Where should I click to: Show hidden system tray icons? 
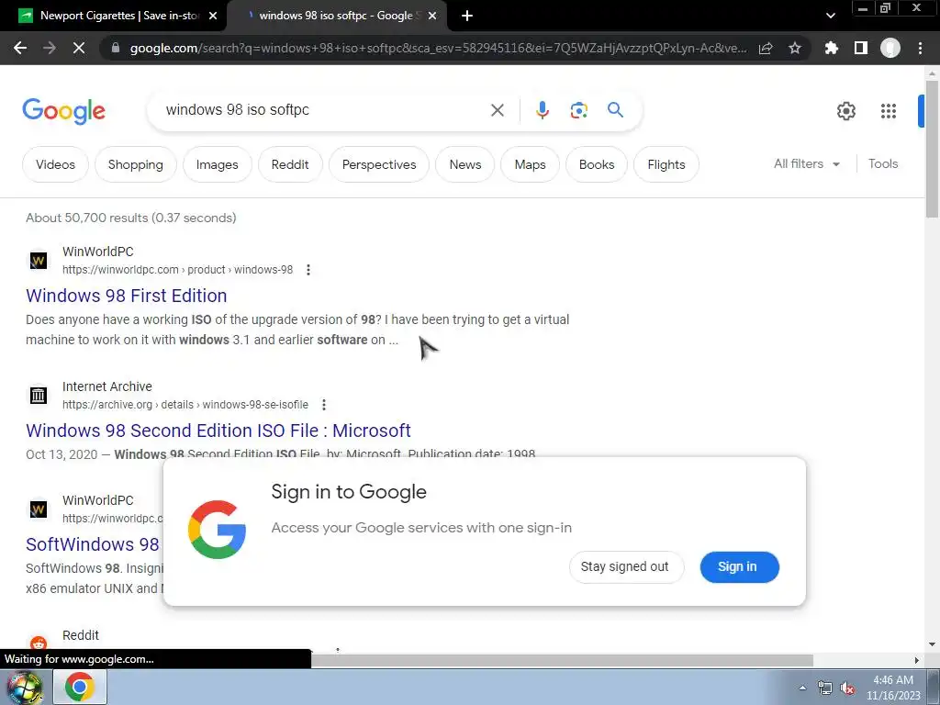pyautogui.click(x=802, y=688)
